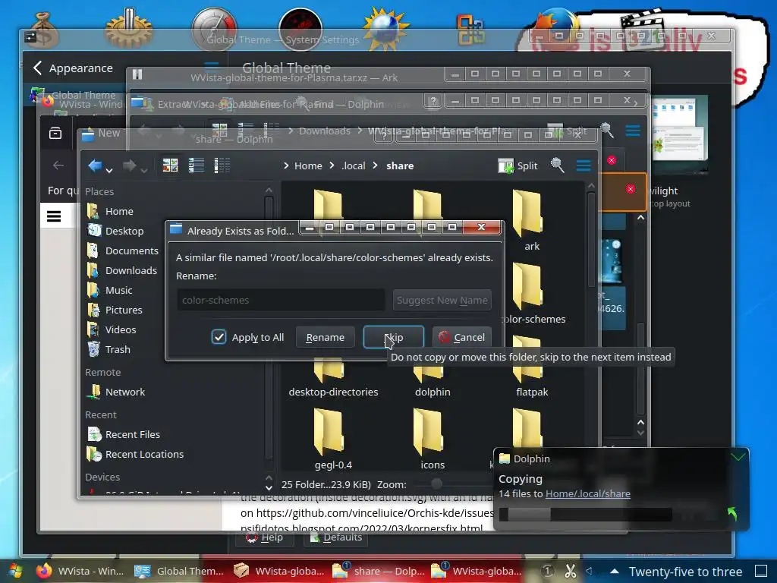This screenshot has width=777, height=583.
Task: Click share in the breadcrumb path
Action: 400,165
